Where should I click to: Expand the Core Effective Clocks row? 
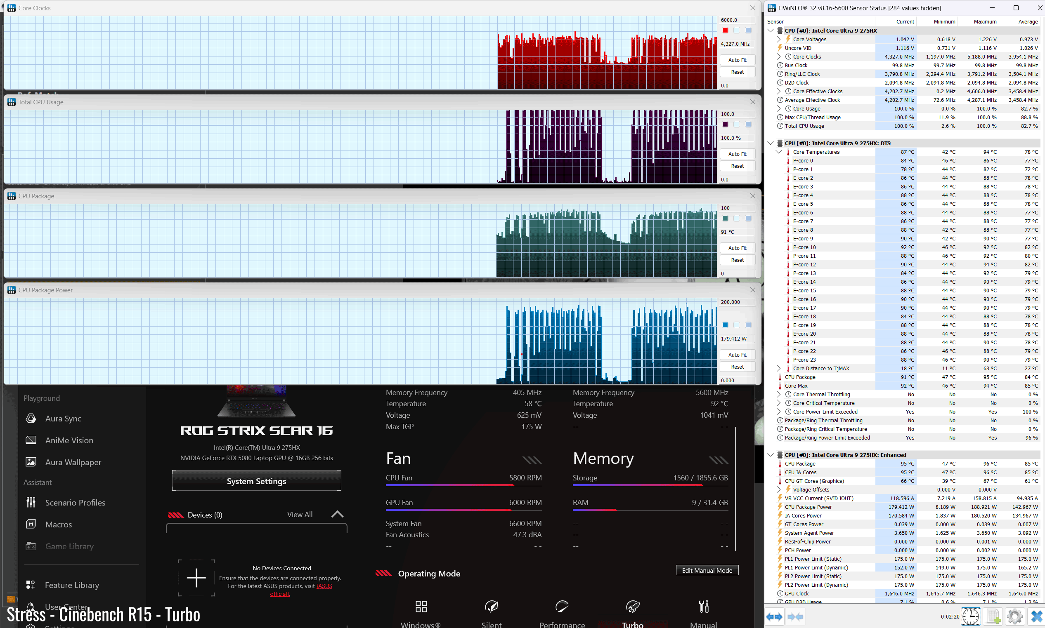[x=778, y=91]
